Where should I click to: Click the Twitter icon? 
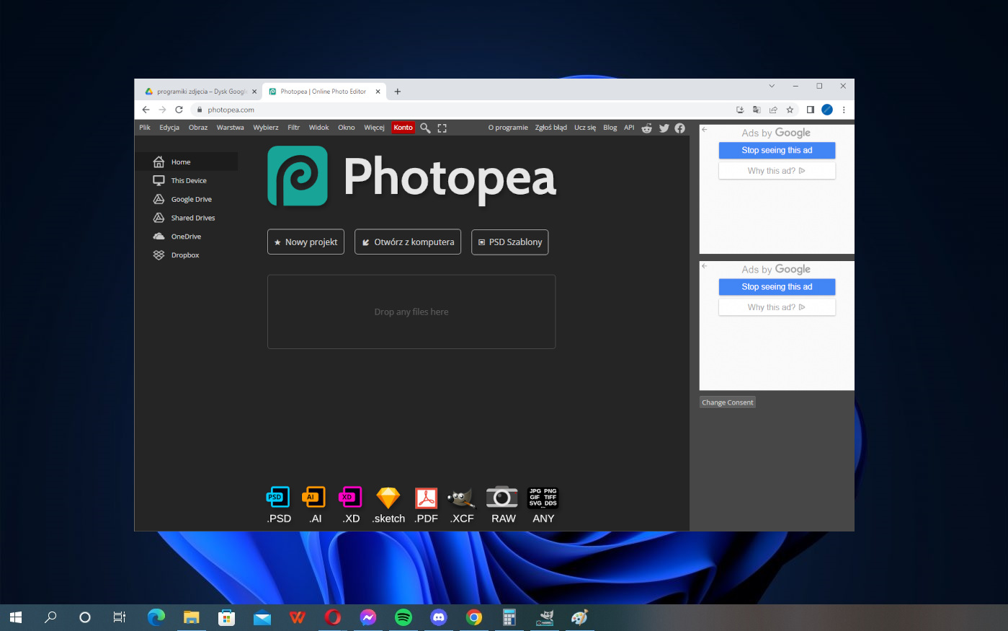(664, 128)
